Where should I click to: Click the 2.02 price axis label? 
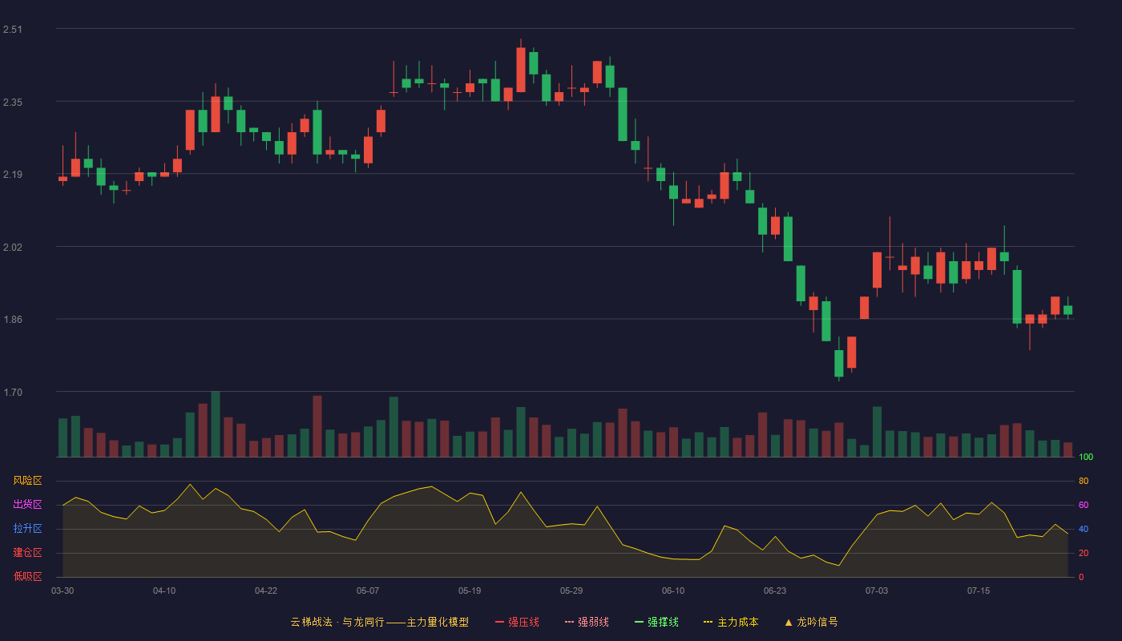coord(13,248)
